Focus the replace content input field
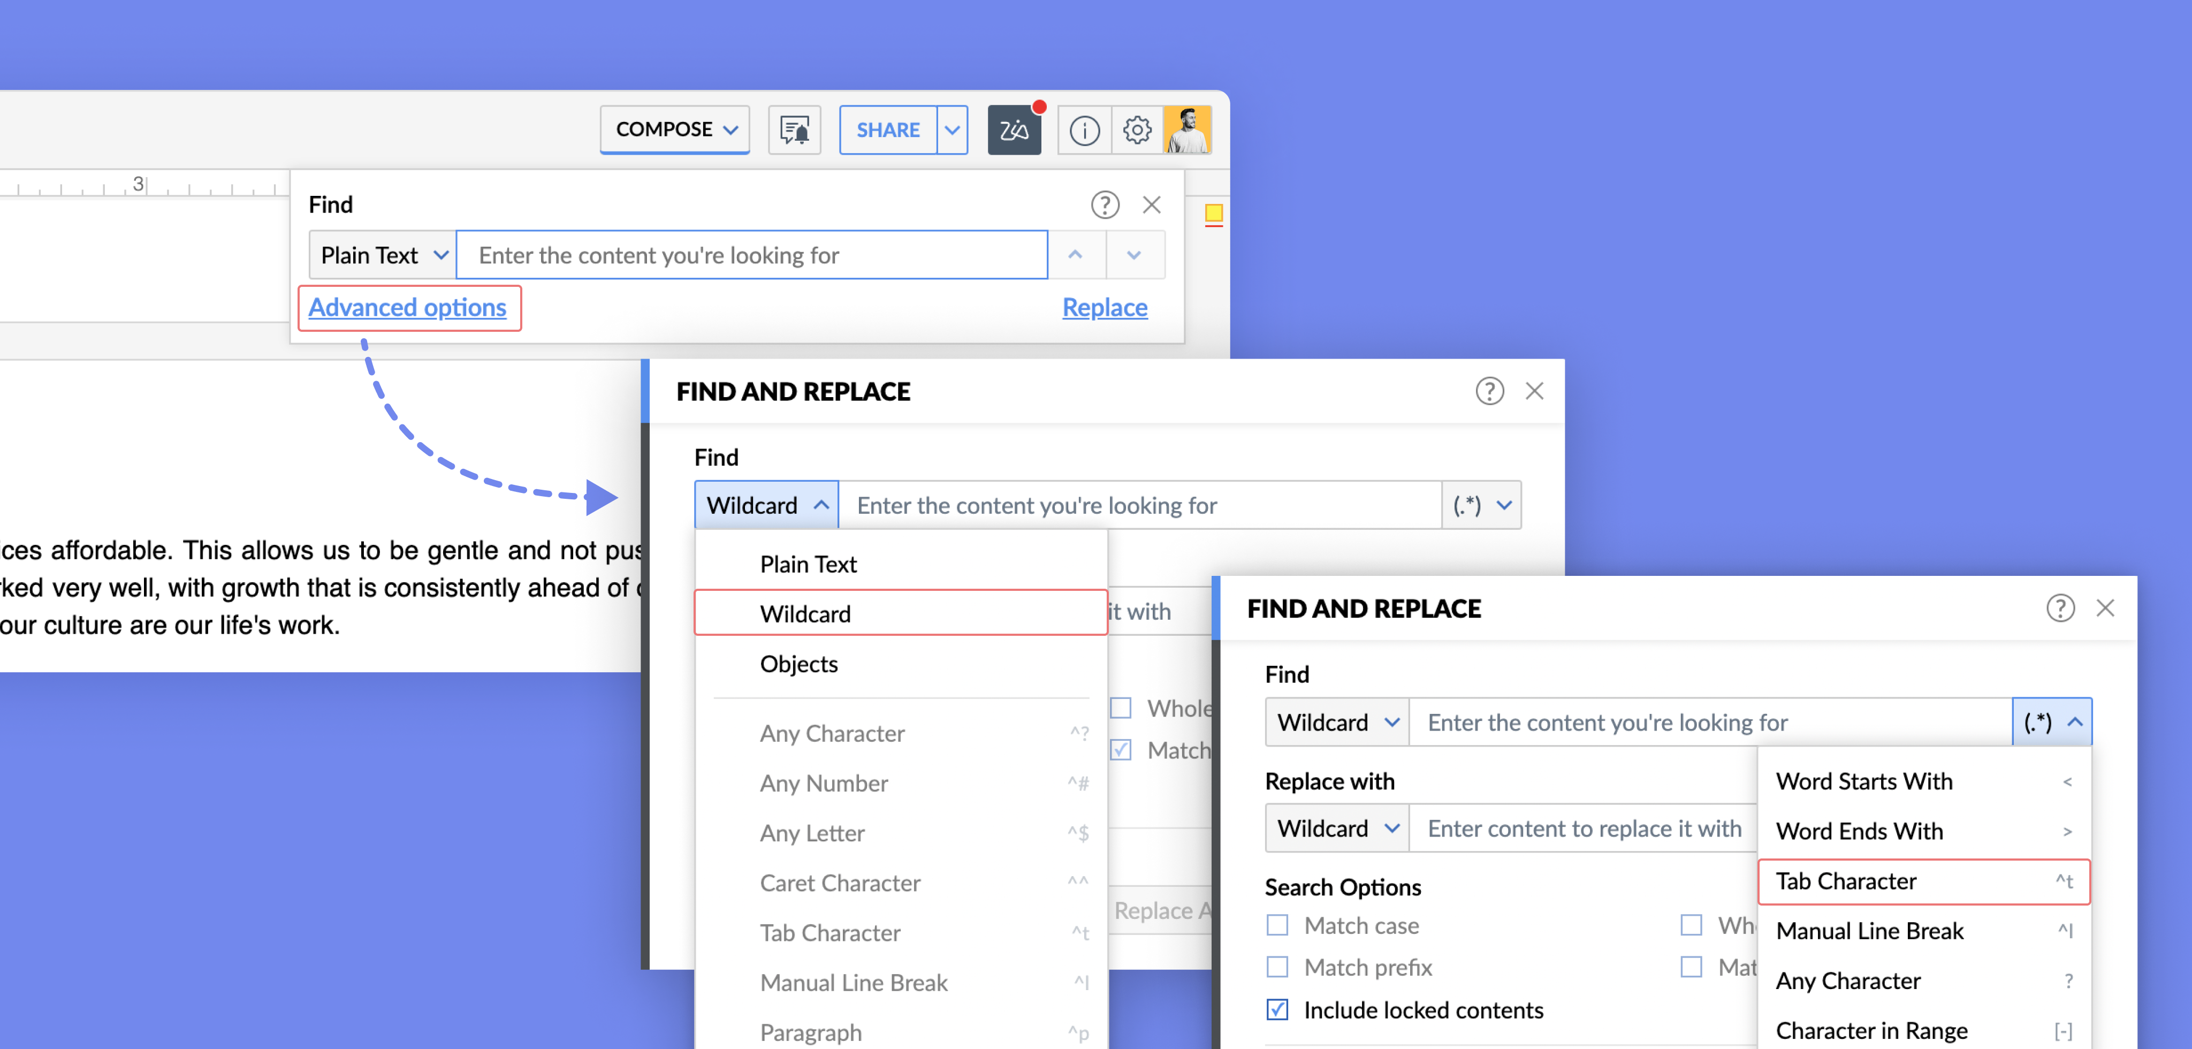2192x1049 pixels. point(1584,828)
